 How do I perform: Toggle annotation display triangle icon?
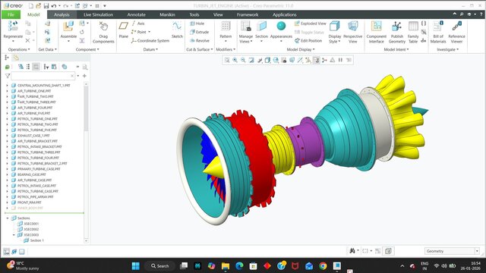pos(333,60)
